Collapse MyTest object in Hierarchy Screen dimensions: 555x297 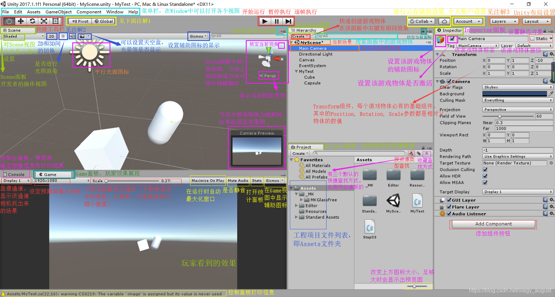pos(296,71)
